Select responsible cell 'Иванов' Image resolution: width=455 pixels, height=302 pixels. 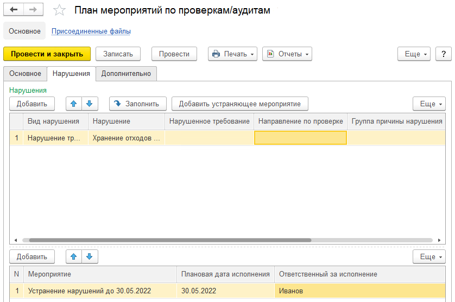(360, 291)
